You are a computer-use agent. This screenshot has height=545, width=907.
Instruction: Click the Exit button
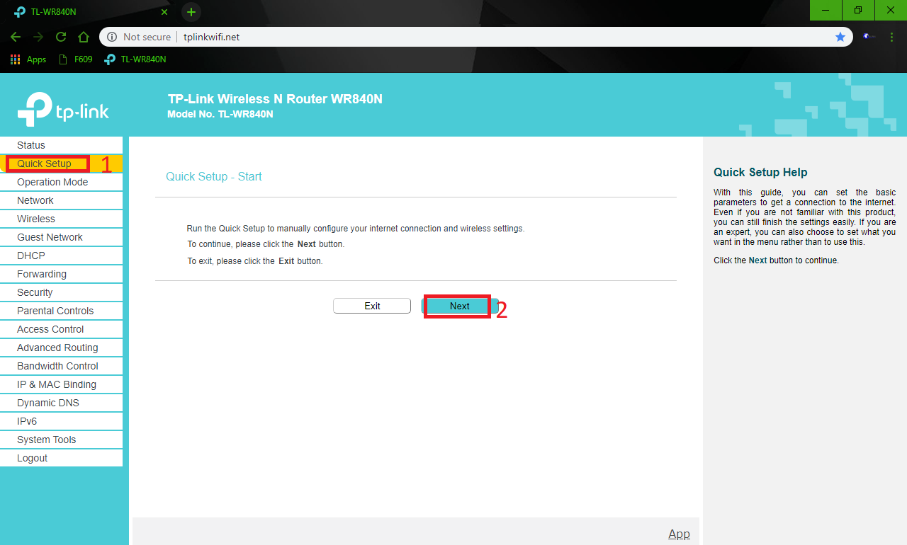tap(372, 306)
